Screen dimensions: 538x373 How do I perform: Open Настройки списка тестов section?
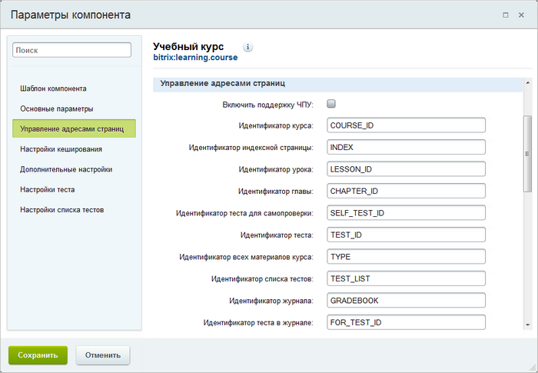point(61,209)
